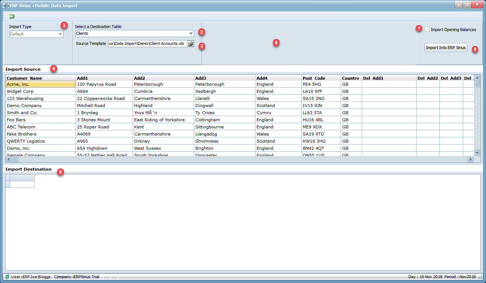The width and height of the screenshot is (486, 283).
Task: Click the 100 Papyrus Road address cell
Action: click(104, 84)
